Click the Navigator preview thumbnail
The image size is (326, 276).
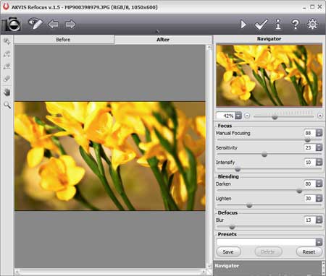[269, 75]
